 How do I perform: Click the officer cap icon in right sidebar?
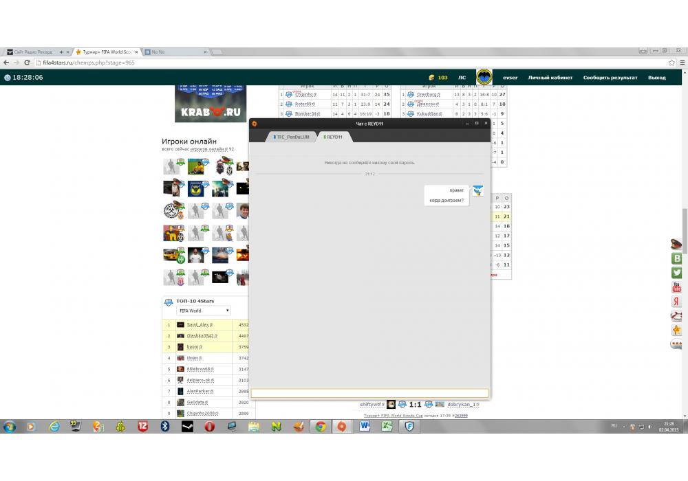pyautogui.click(x=676, y=244)
